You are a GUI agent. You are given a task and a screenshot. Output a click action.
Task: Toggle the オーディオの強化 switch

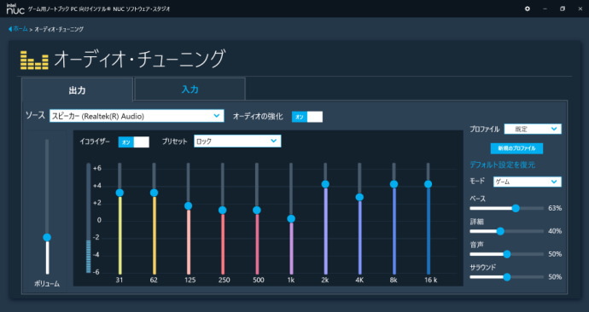307,117
